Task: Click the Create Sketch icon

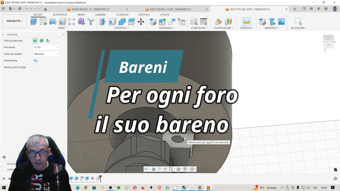Action: coord(43,22)
